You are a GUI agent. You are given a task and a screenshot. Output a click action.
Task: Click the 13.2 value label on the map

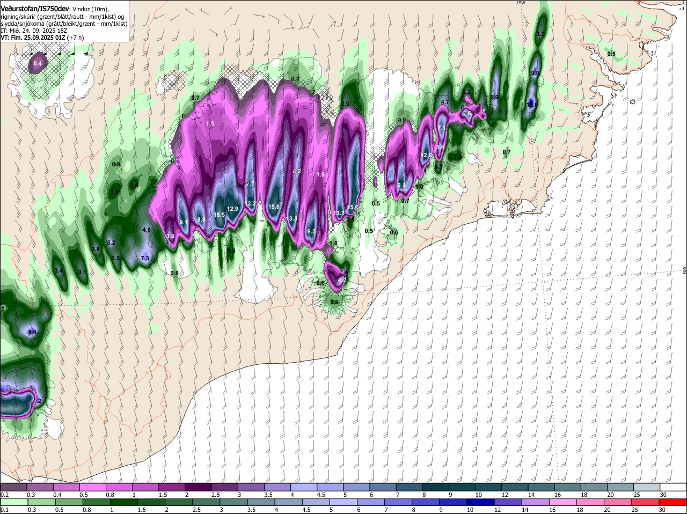[339, 213]
